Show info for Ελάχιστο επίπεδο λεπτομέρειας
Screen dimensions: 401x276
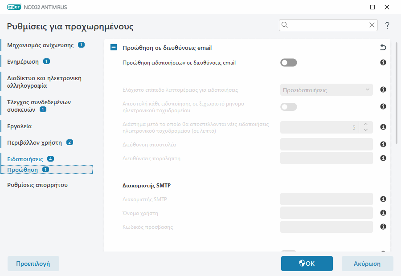(383, 90)
